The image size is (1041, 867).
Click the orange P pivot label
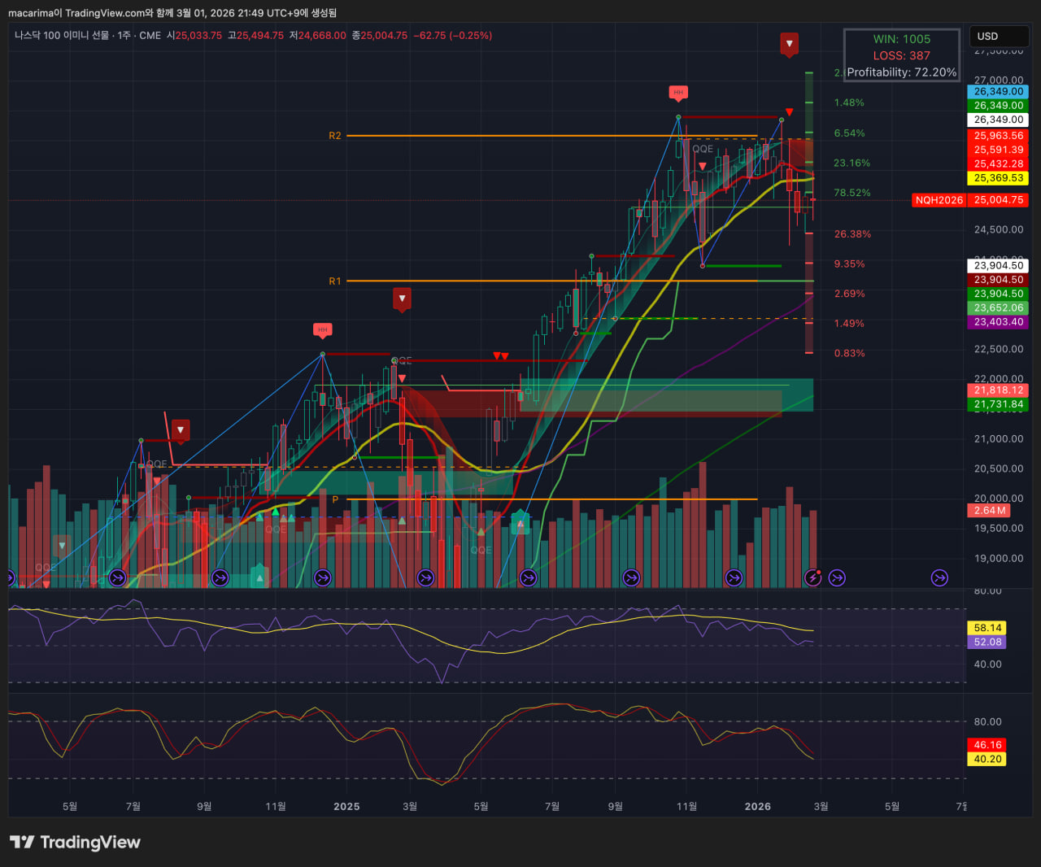tap(335, 499)
